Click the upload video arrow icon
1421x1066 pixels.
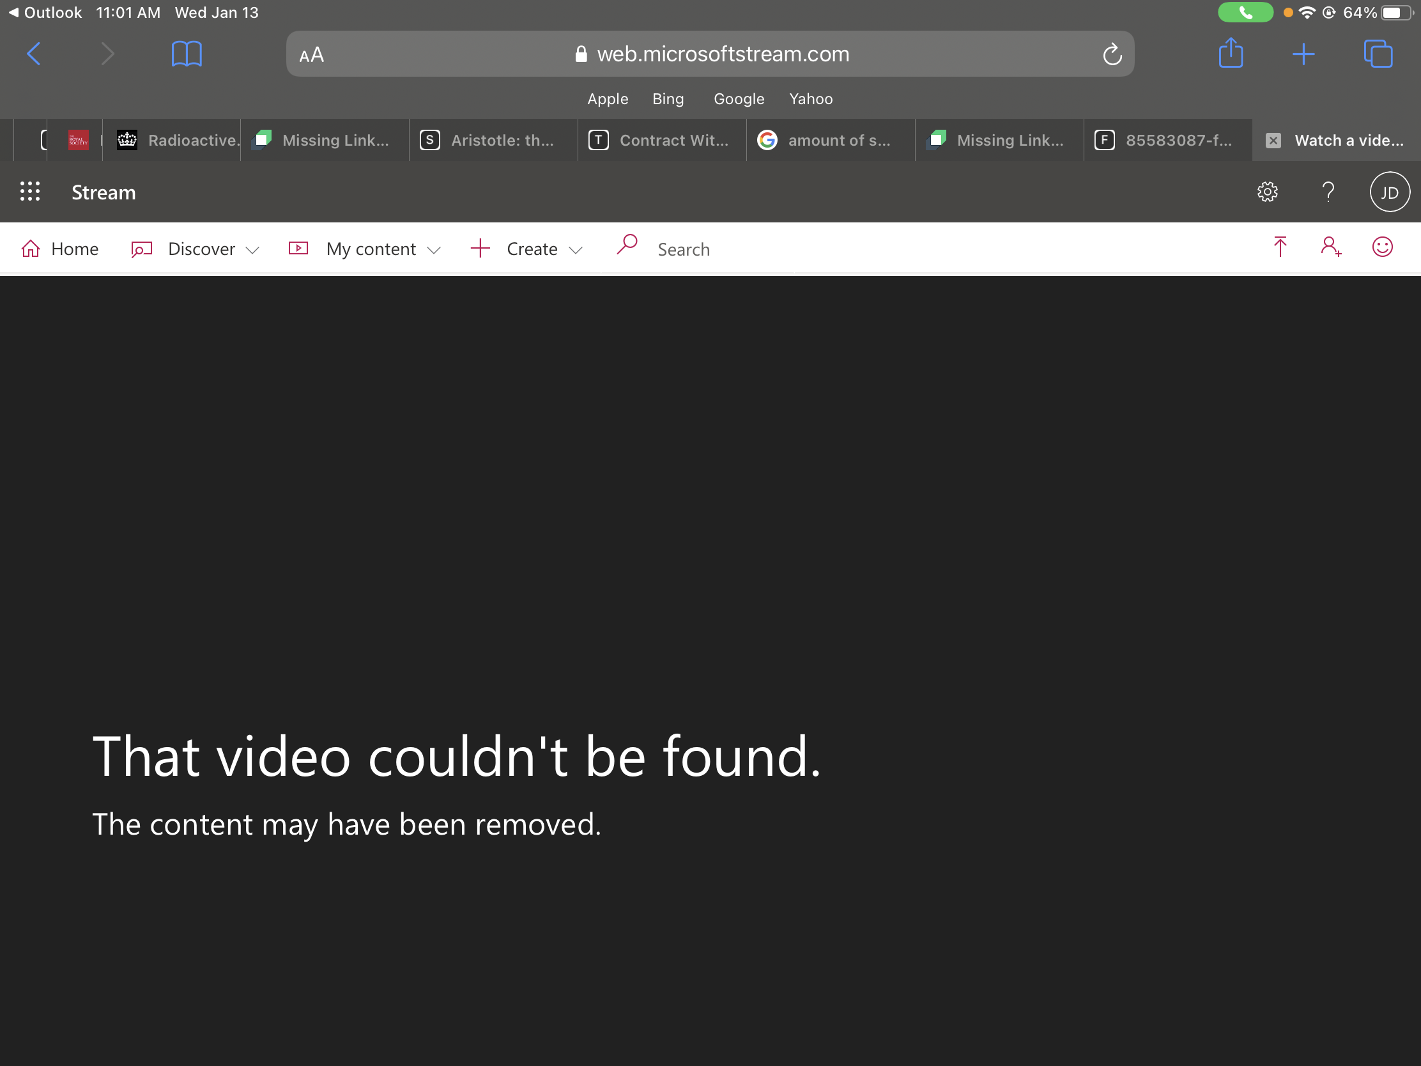[1279, 247]
